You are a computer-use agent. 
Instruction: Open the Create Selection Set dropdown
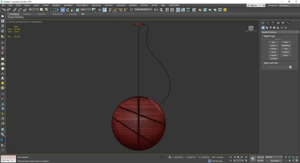[143, 9]
